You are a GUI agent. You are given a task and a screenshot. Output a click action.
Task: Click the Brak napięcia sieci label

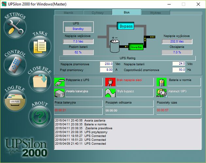[x=129, y=80]
